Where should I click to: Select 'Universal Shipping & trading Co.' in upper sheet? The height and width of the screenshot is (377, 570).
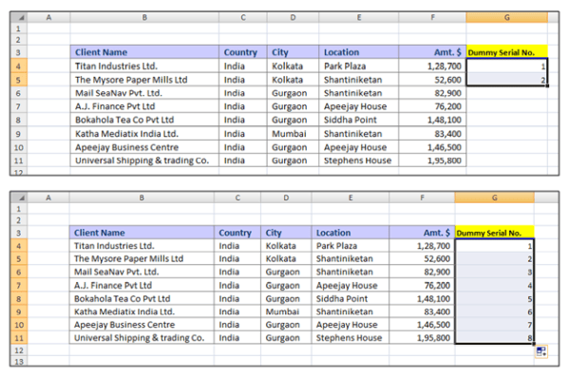point(144,160)
